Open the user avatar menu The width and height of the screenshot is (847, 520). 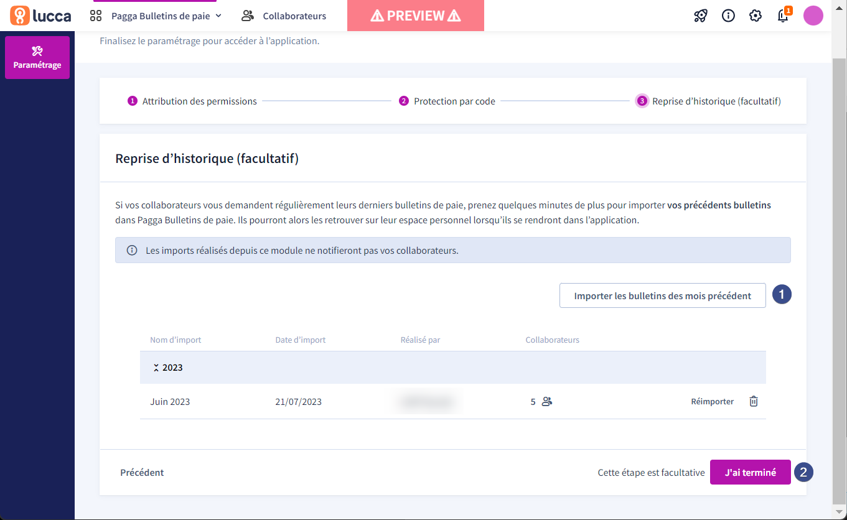813,16
